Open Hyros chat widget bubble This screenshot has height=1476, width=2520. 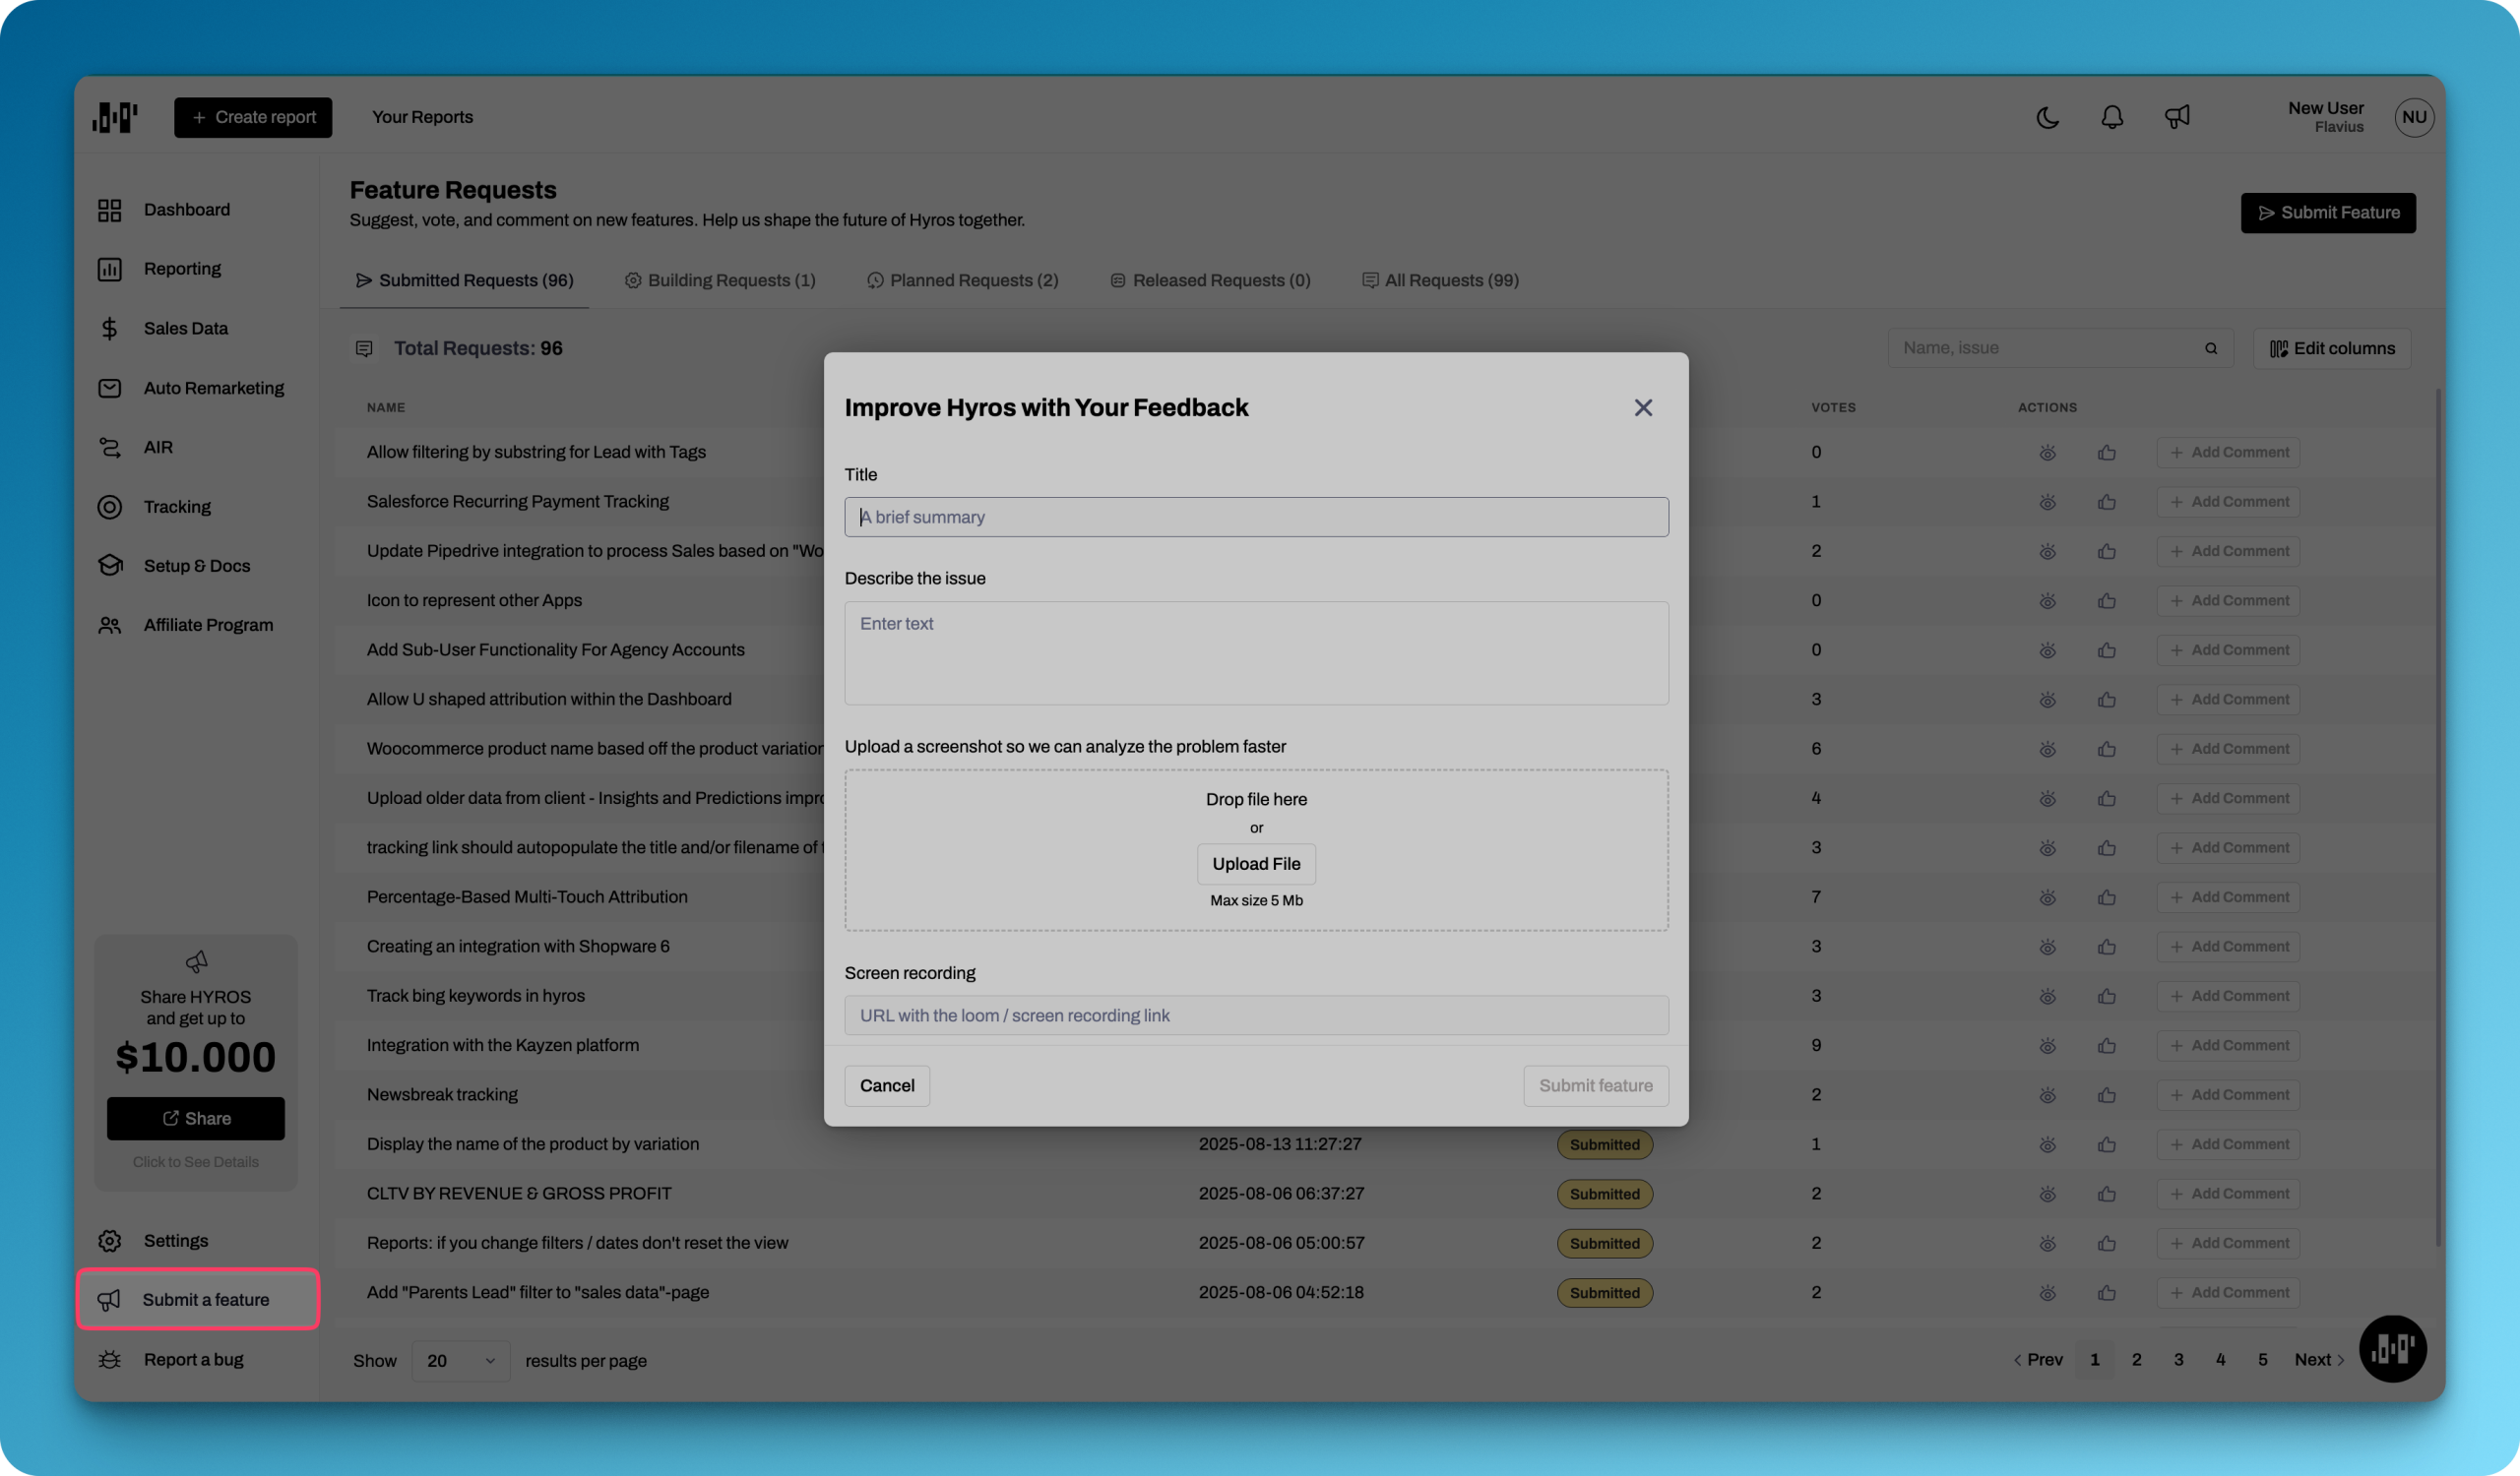click(2392, 1349)
